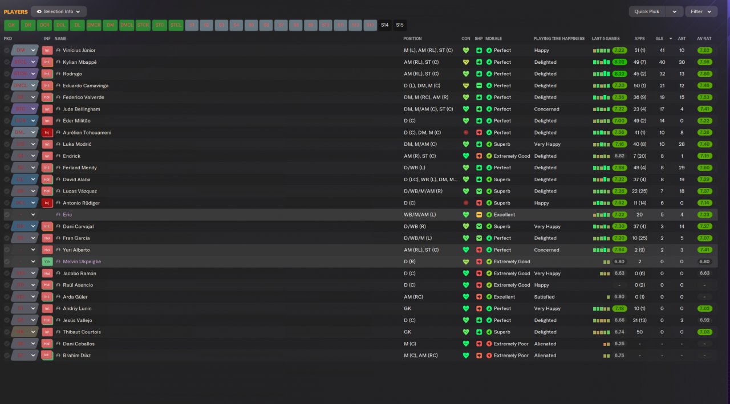Screen dimensions: 730x404
Task: Open the Selection Info dropdown
Action: [59, 11]
